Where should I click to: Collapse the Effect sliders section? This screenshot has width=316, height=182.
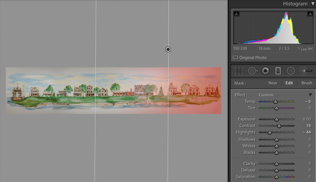[310, 95]
